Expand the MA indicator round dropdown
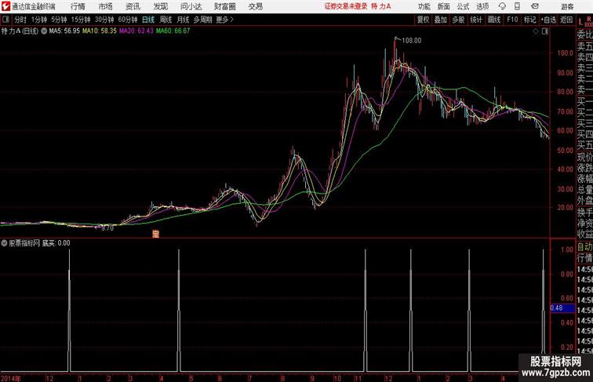This screenshot has height=382, width=593. (x=44, y=31)
